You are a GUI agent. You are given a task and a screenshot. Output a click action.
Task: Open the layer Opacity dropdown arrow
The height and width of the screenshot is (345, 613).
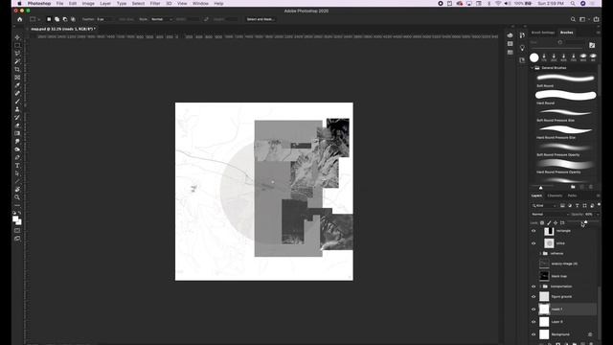point(598,215)
